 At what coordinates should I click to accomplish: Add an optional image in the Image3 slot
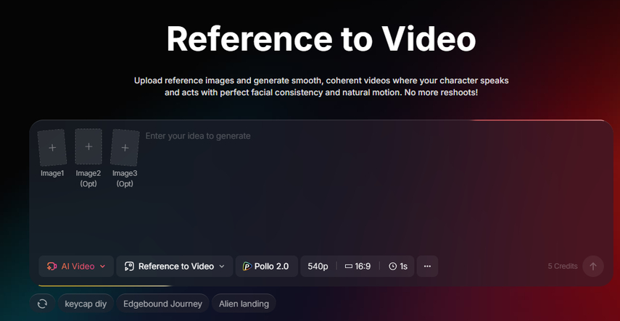[125, 147]
